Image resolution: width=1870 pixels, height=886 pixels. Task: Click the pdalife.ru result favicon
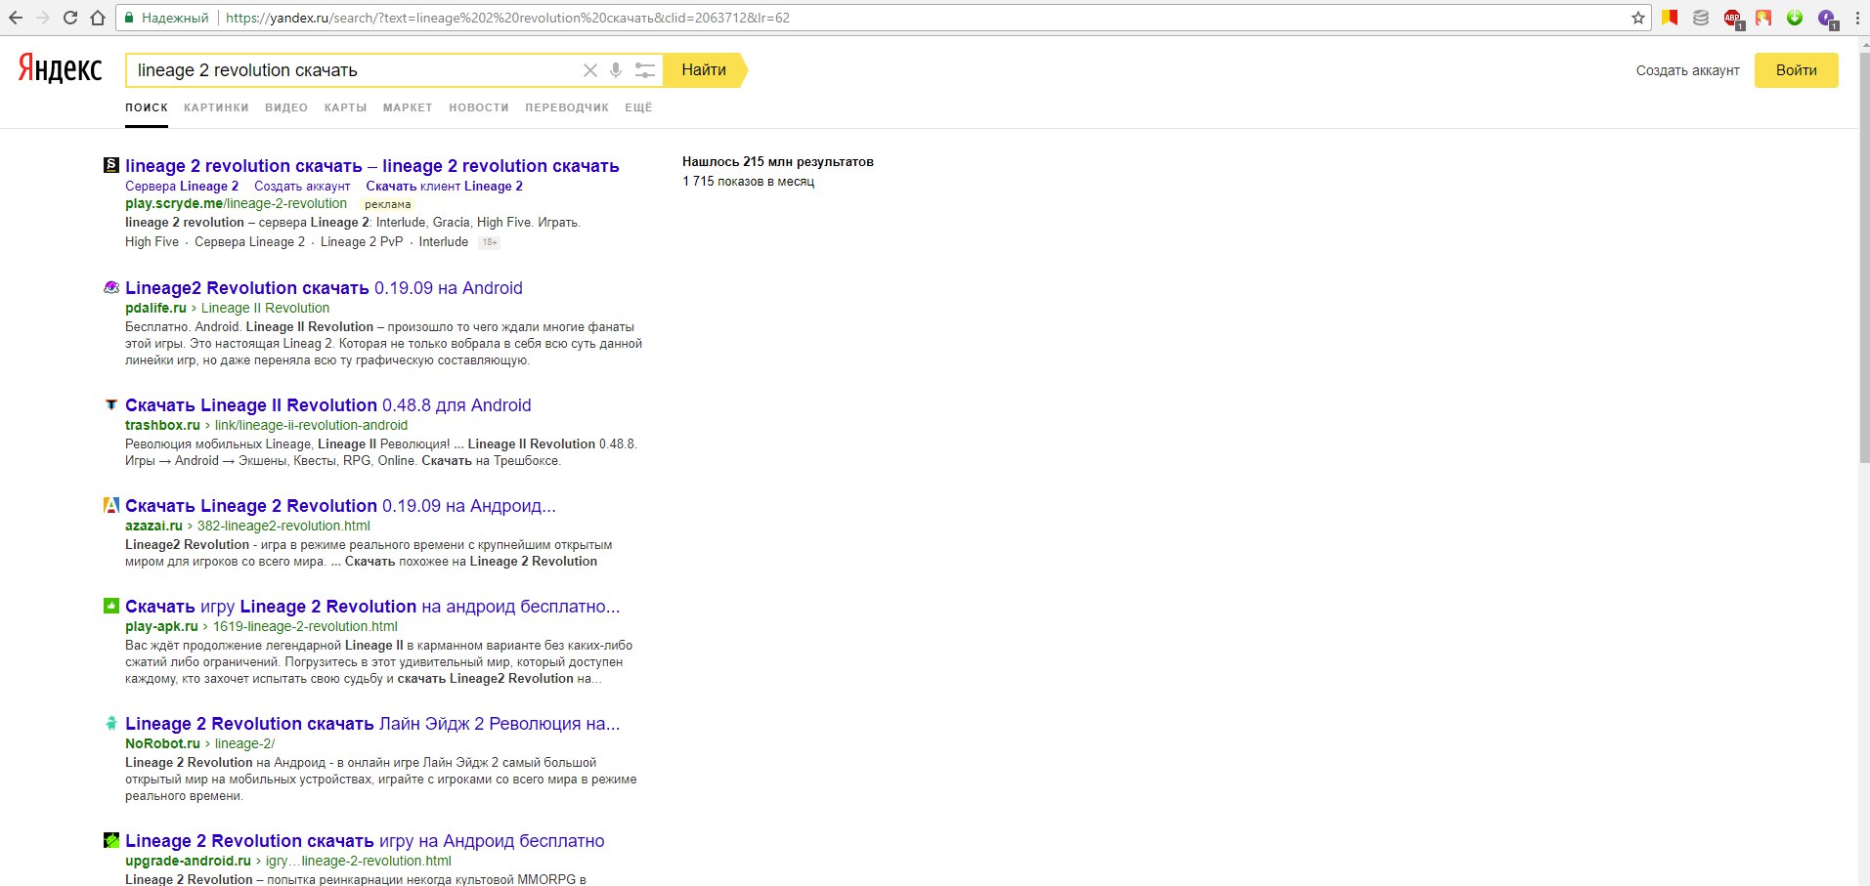pos(111,287)
